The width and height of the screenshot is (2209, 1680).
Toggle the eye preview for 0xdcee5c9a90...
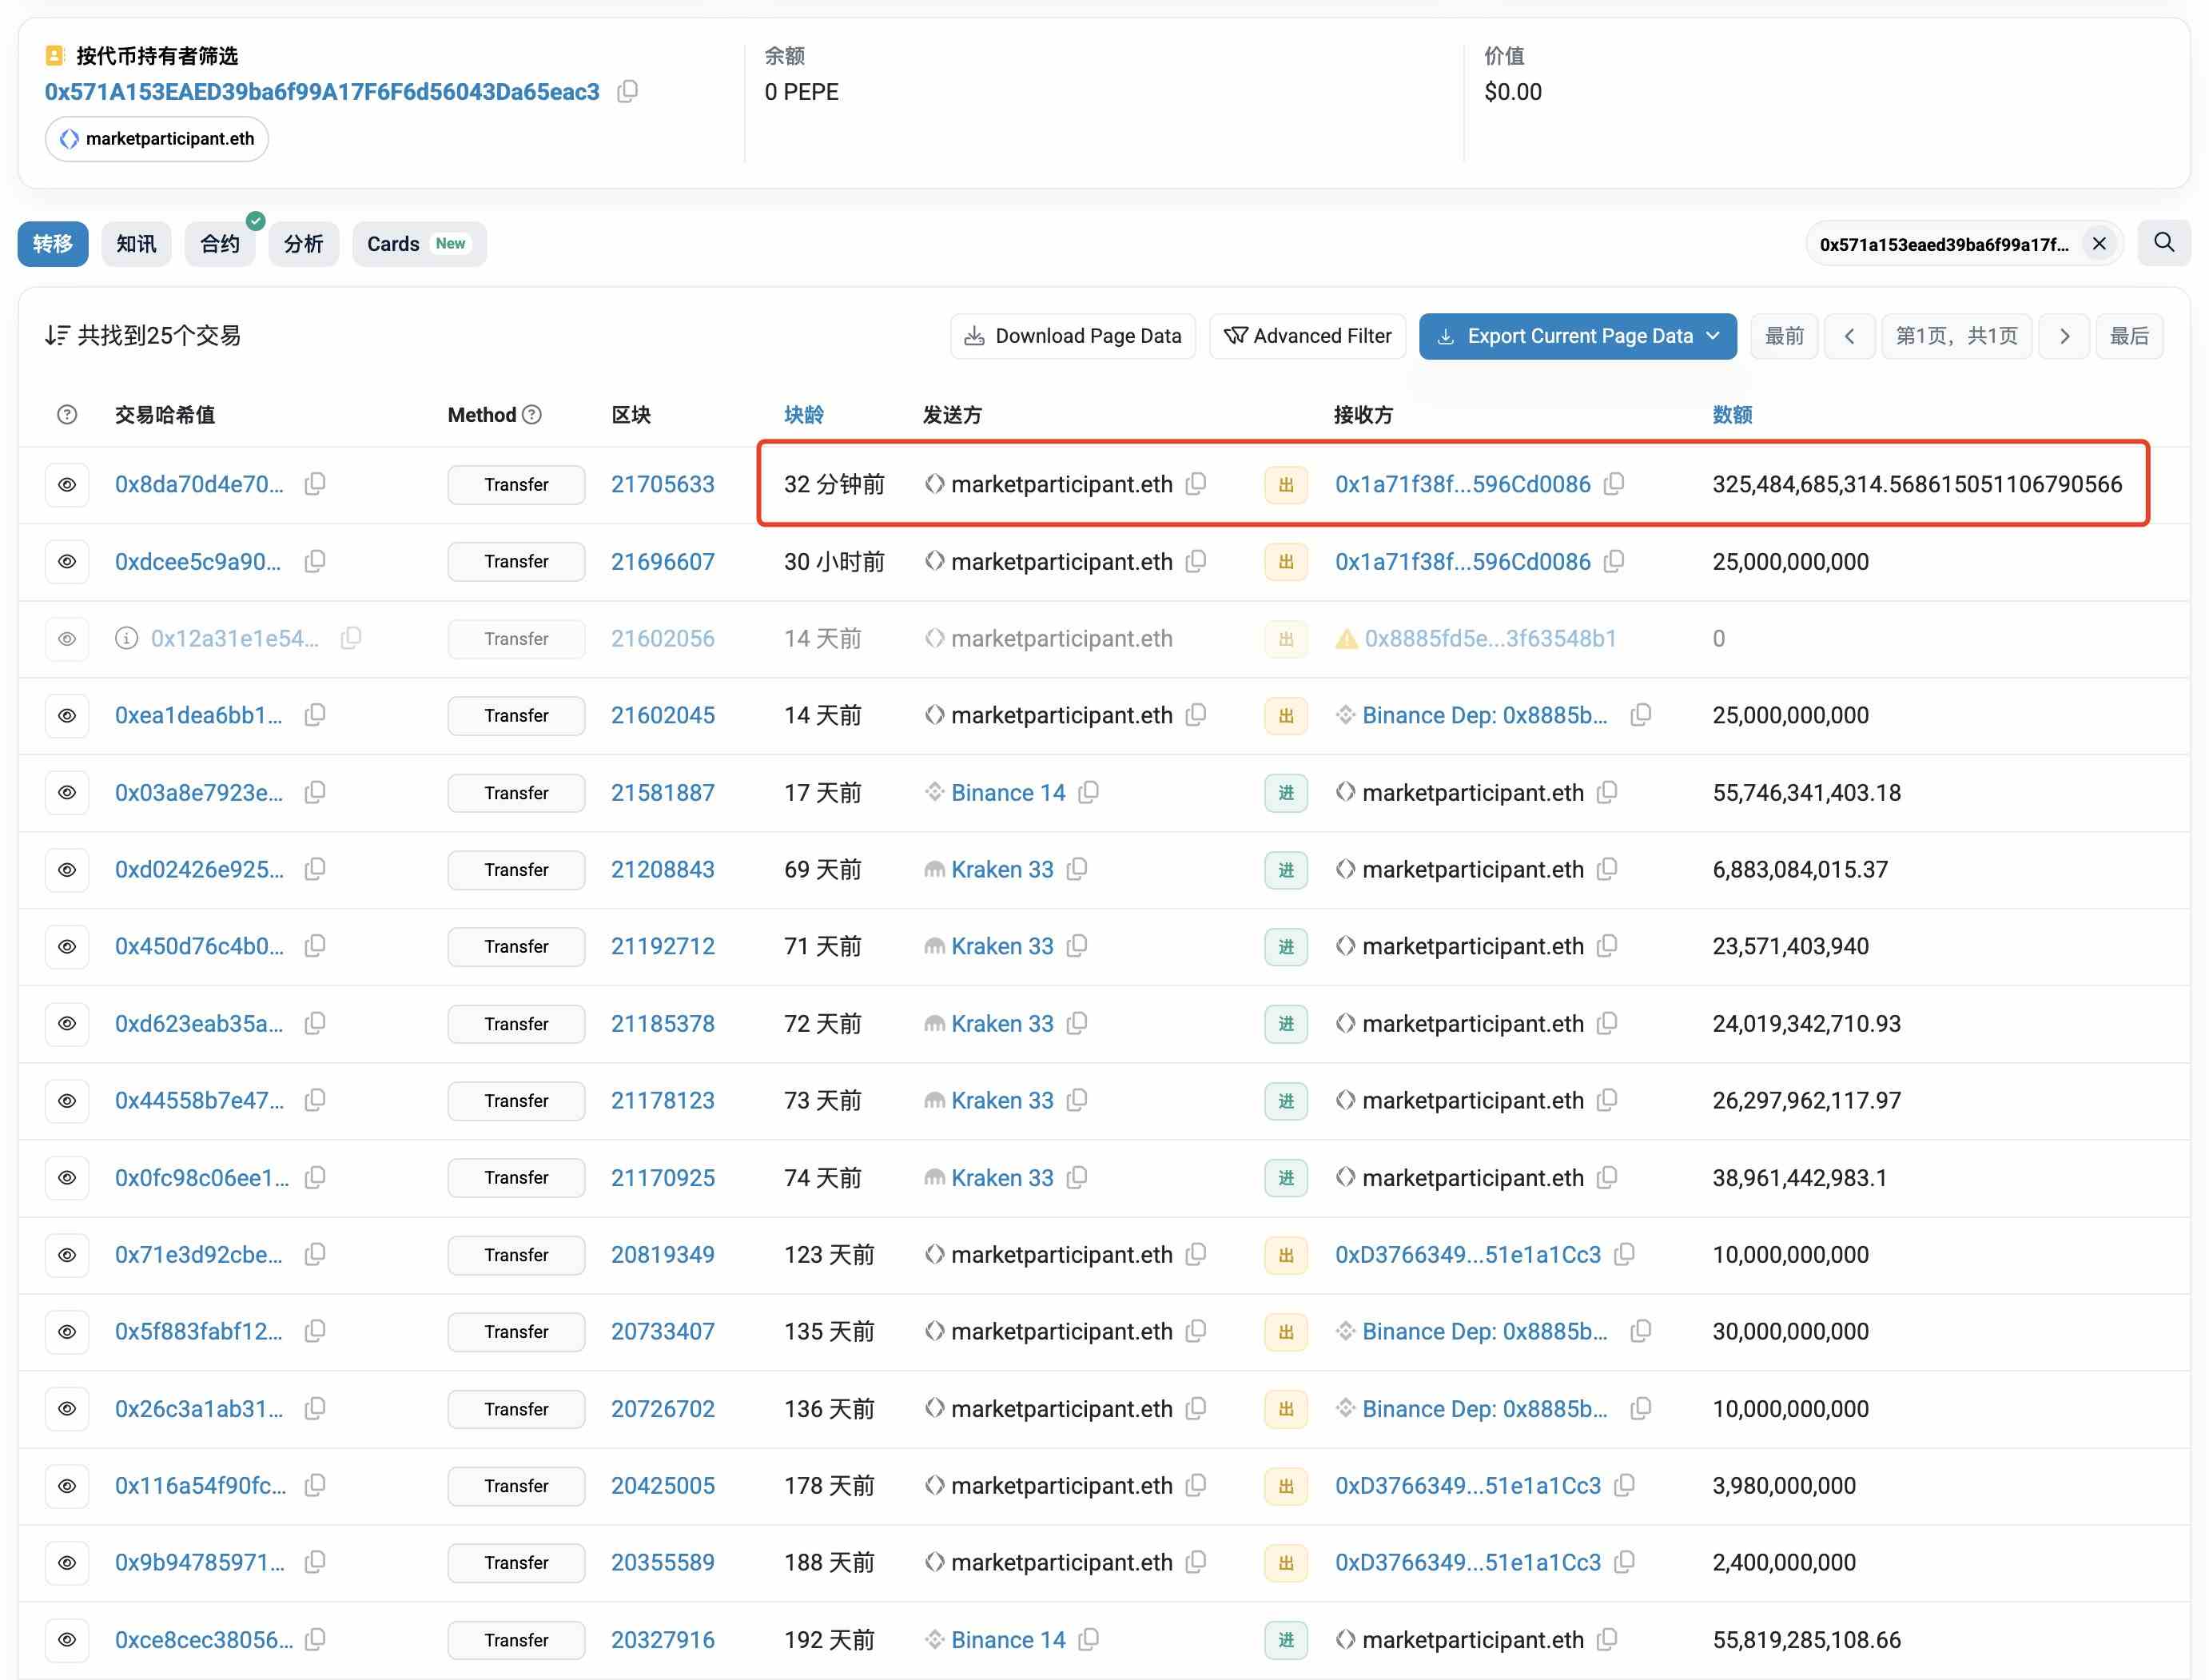click(67, 562)
